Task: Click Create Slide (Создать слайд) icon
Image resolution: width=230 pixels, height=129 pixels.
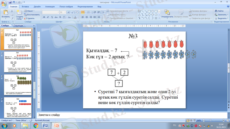Action: pos(20,13)
